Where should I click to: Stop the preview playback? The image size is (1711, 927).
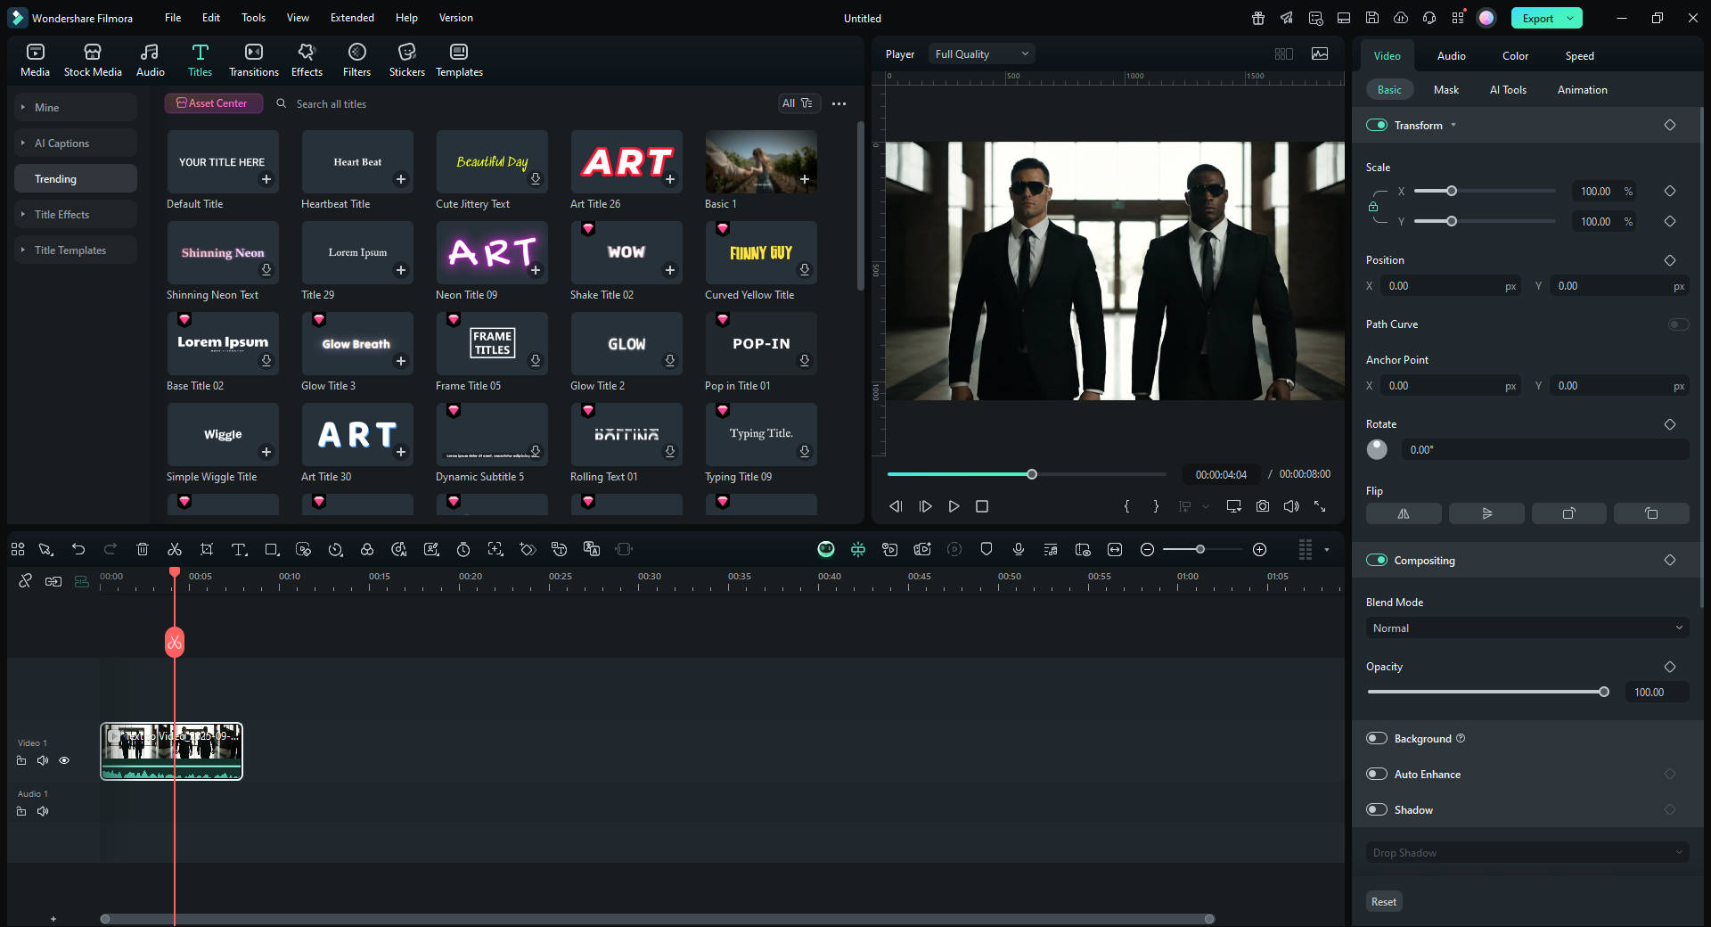(x=982, y=506)
